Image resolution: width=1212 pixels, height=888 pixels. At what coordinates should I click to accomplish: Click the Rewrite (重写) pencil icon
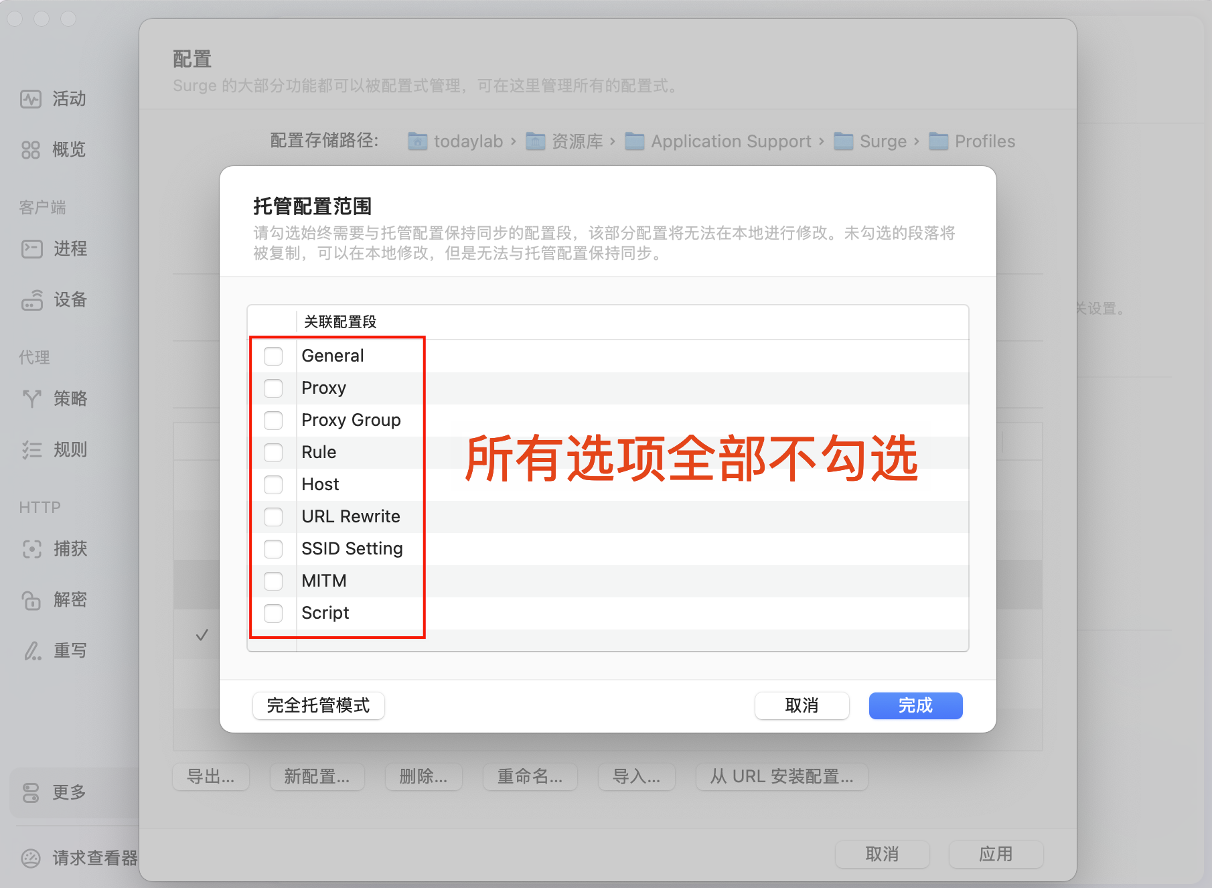[31, 651]
